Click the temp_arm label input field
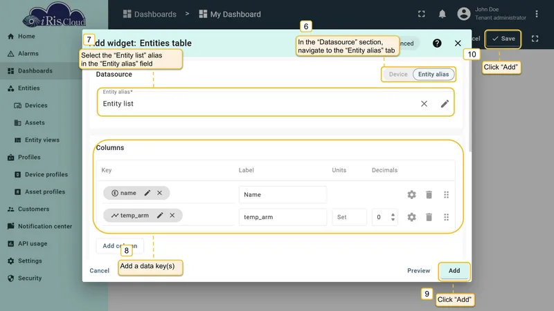 click(283, 217)
